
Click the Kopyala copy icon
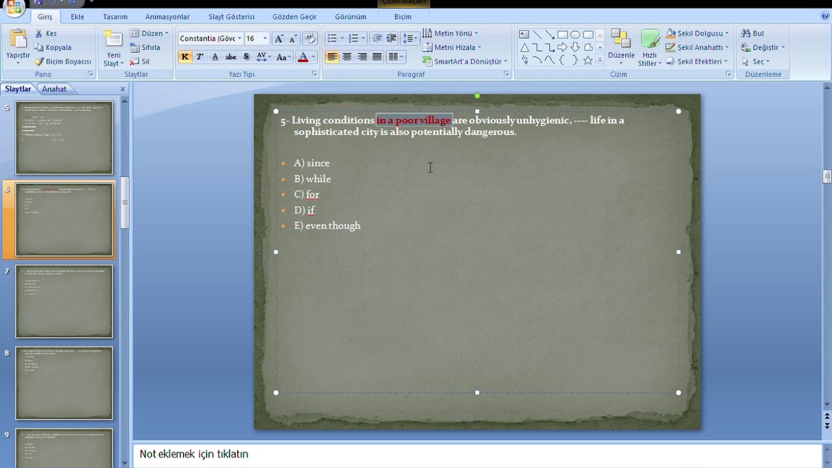click(39, 47)
